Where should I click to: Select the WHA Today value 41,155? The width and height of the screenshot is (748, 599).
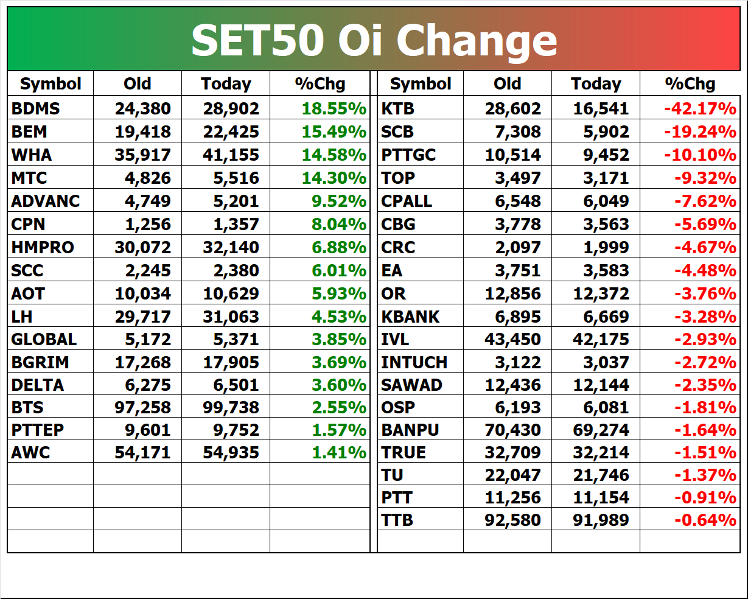226,155
